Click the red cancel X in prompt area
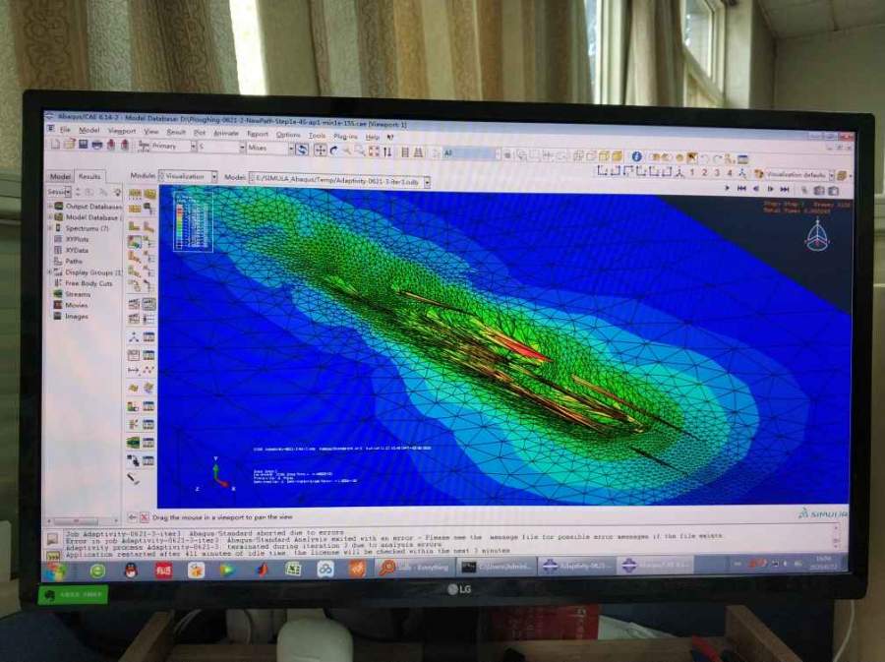This screenshot has height=662, width=885. point(144,517)
